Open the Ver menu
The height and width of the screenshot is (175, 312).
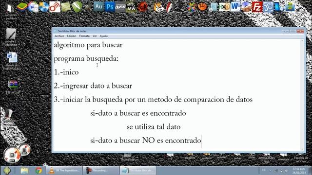click(95, 36)
